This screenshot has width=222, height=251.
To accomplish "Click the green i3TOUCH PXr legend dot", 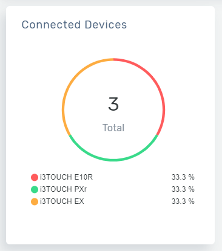I will (35, 189).
